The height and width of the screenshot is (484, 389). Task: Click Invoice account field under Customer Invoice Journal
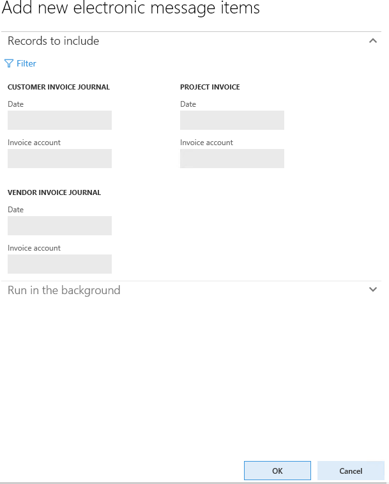[x=59, y=159]
